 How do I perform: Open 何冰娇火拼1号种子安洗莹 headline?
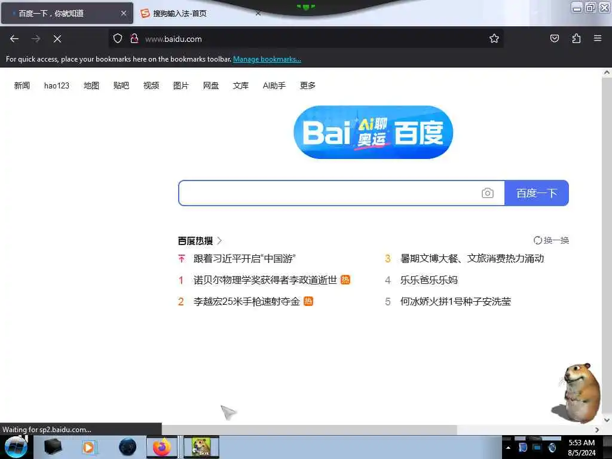(x=455, y=301)
